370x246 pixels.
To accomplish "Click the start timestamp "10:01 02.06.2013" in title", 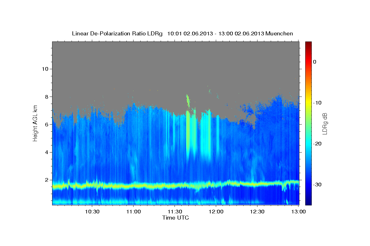I will 190,34.
